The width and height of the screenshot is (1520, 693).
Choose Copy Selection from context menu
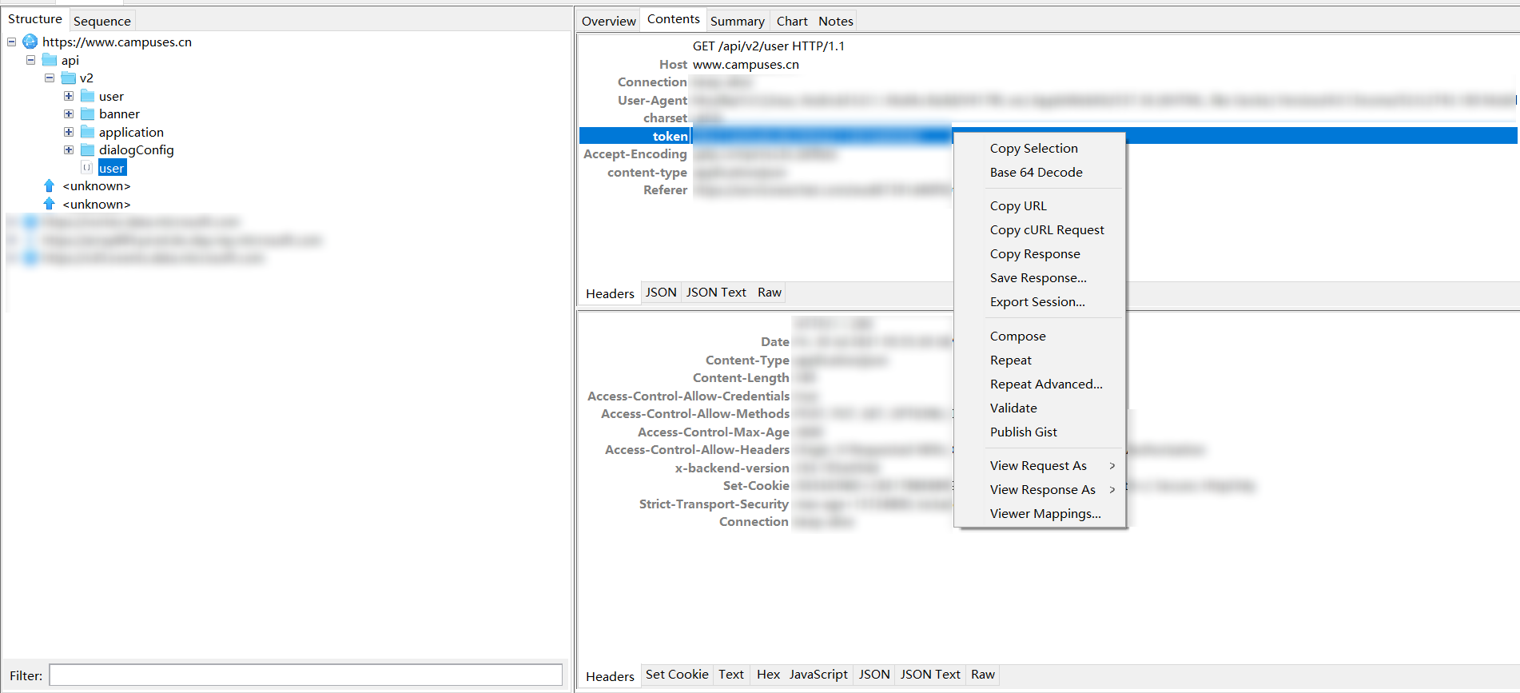click(x=1040, y=148)
